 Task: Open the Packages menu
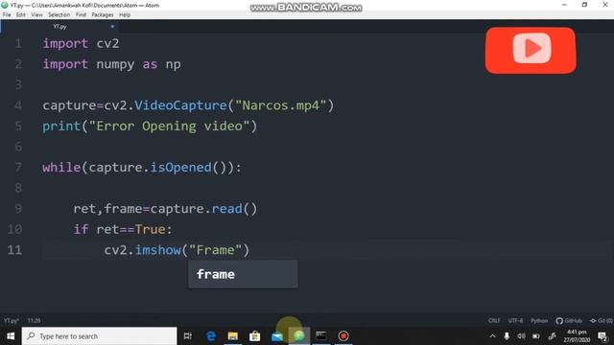pyautogui.click(x=103, y=15)
